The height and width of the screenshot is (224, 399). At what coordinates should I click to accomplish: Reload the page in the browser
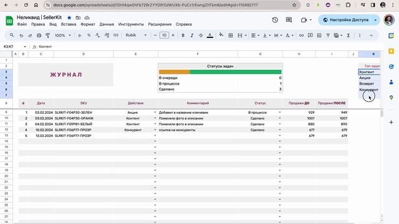point(26,5)
